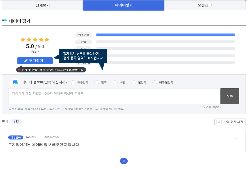Select the 불만족 radio button
Viewport: 248px width, 169px height.
coord(134,82)
